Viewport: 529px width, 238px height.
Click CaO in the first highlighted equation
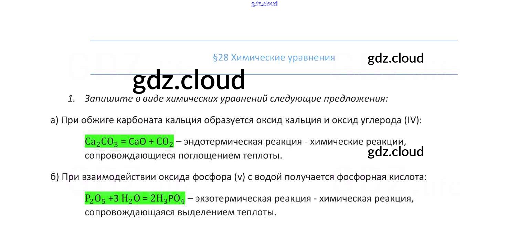click(x=137, y=142)
